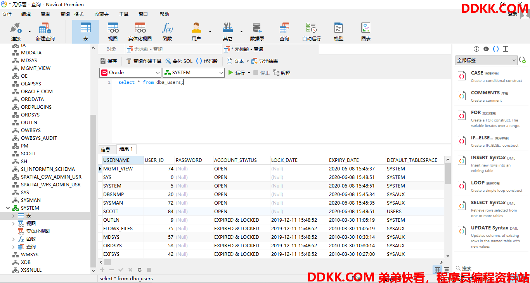Expand the 函数 node under SYSTEM

coord(14,239)
